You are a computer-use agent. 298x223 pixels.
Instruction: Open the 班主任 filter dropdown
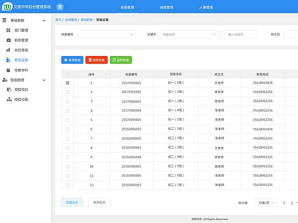pyautogui.click(x=291, y=34)
